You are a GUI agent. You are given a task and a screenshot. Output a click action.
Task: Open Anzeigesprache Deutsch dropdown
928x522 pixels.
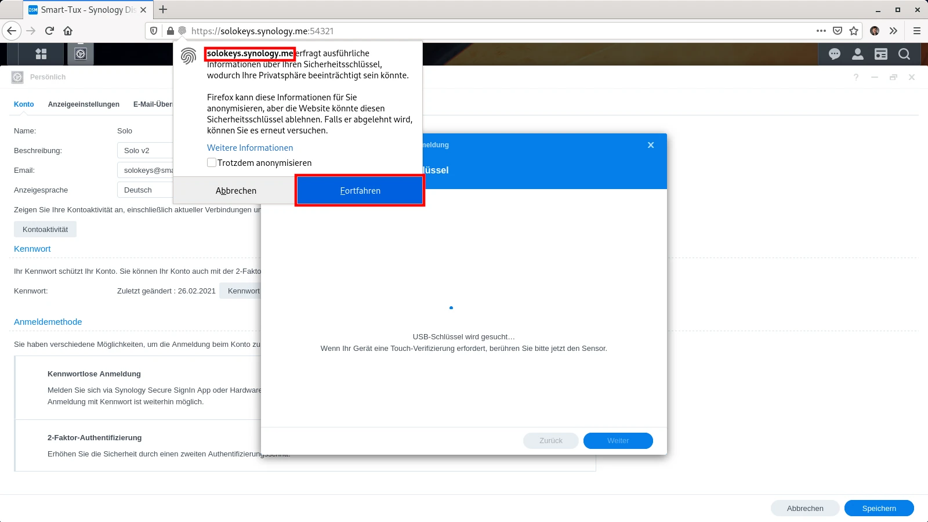tap(145, 190)
